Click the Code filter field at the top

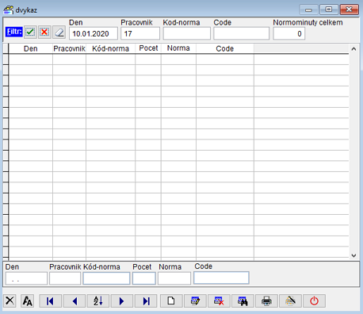(x=241, y=33)
